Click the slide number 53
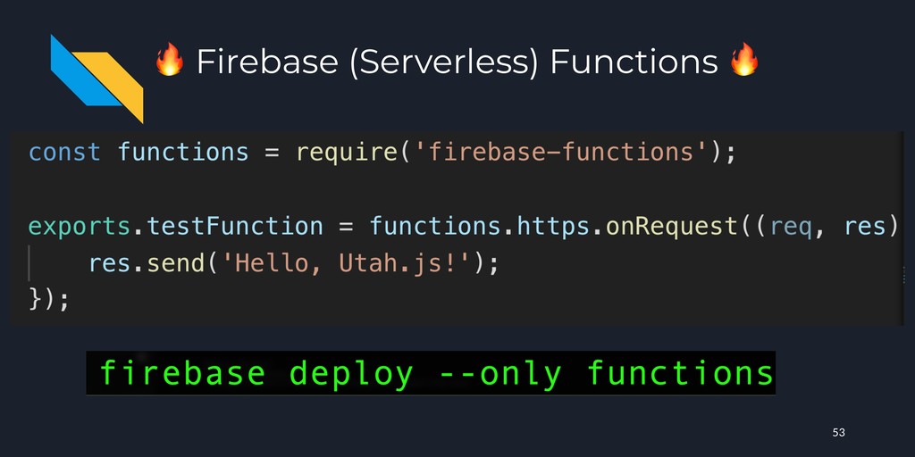The width and height of the screenshot is (915, 457). click(838, 433)
